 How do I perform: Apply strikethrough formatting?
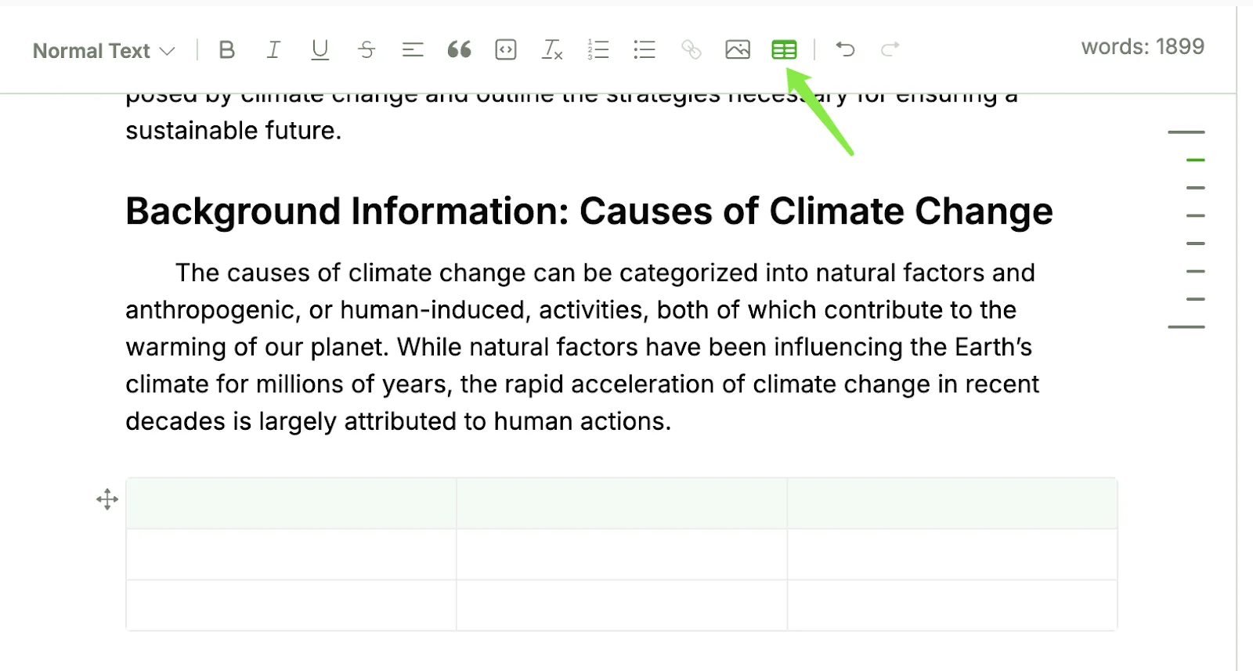point(367,50)
